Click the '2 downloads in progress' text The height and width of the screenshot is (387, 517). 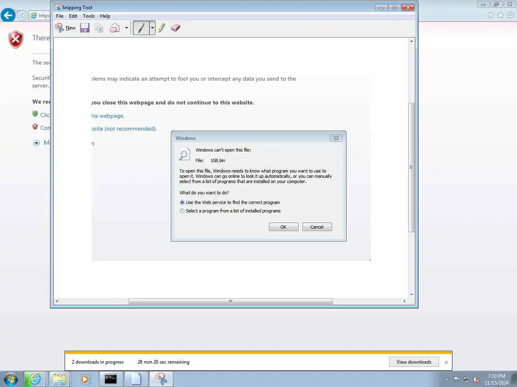(x=98, y=362)
